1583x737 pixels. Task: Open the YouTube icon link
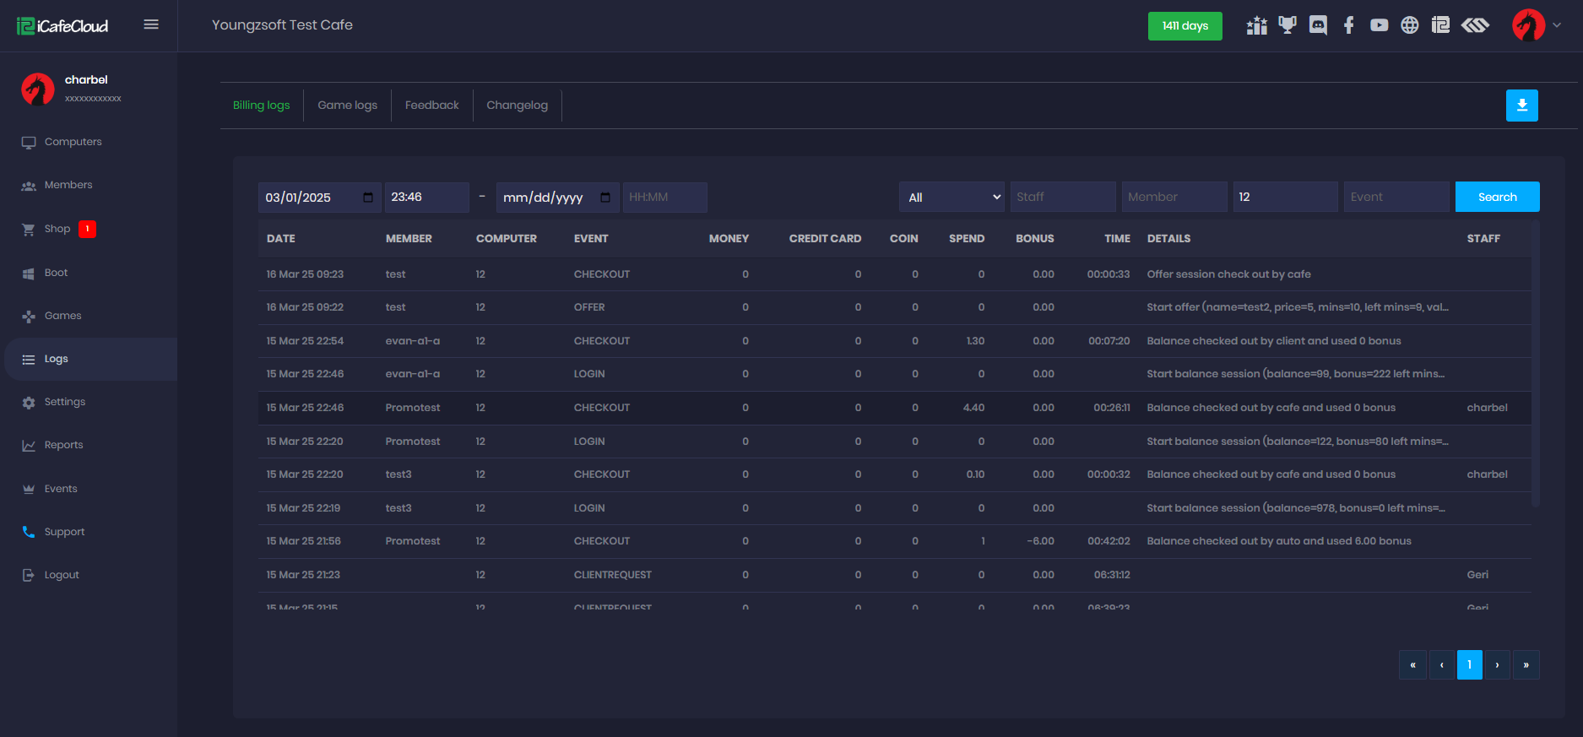1379,25
